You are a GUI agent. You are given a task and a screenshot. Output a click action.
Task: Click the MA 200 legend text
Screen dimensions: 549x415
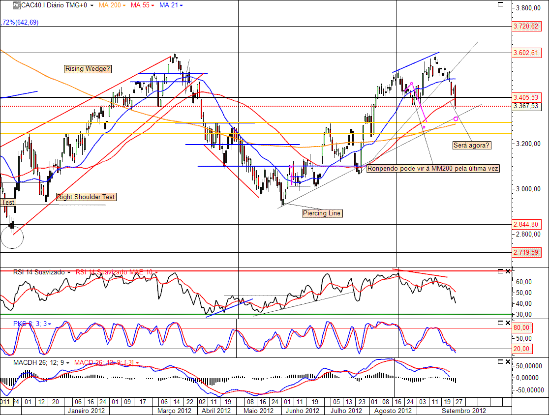click(110, 5)
